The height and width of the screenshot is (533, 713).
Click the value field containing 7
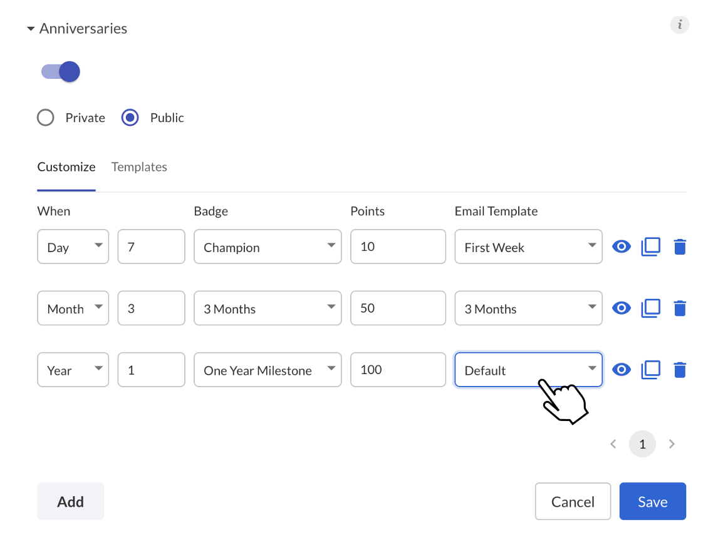click(x=152, y=246)
